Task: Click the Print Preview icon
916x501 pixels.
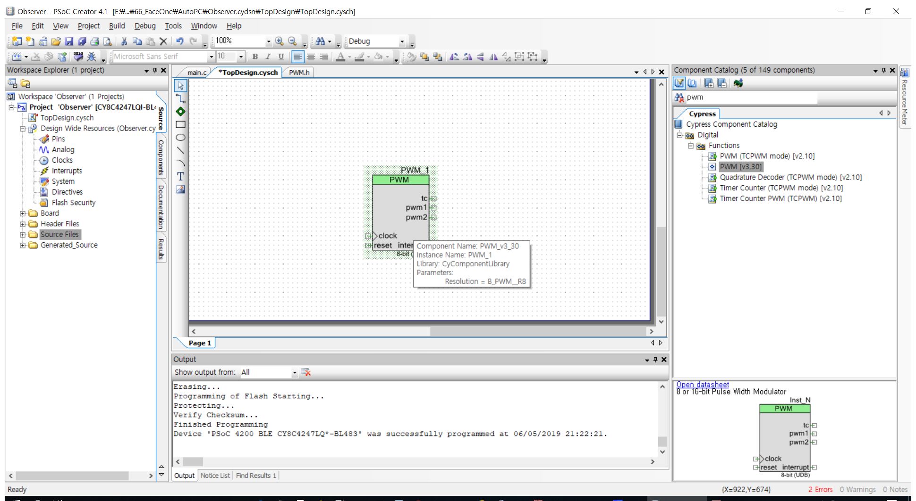Action: point(108,41)
